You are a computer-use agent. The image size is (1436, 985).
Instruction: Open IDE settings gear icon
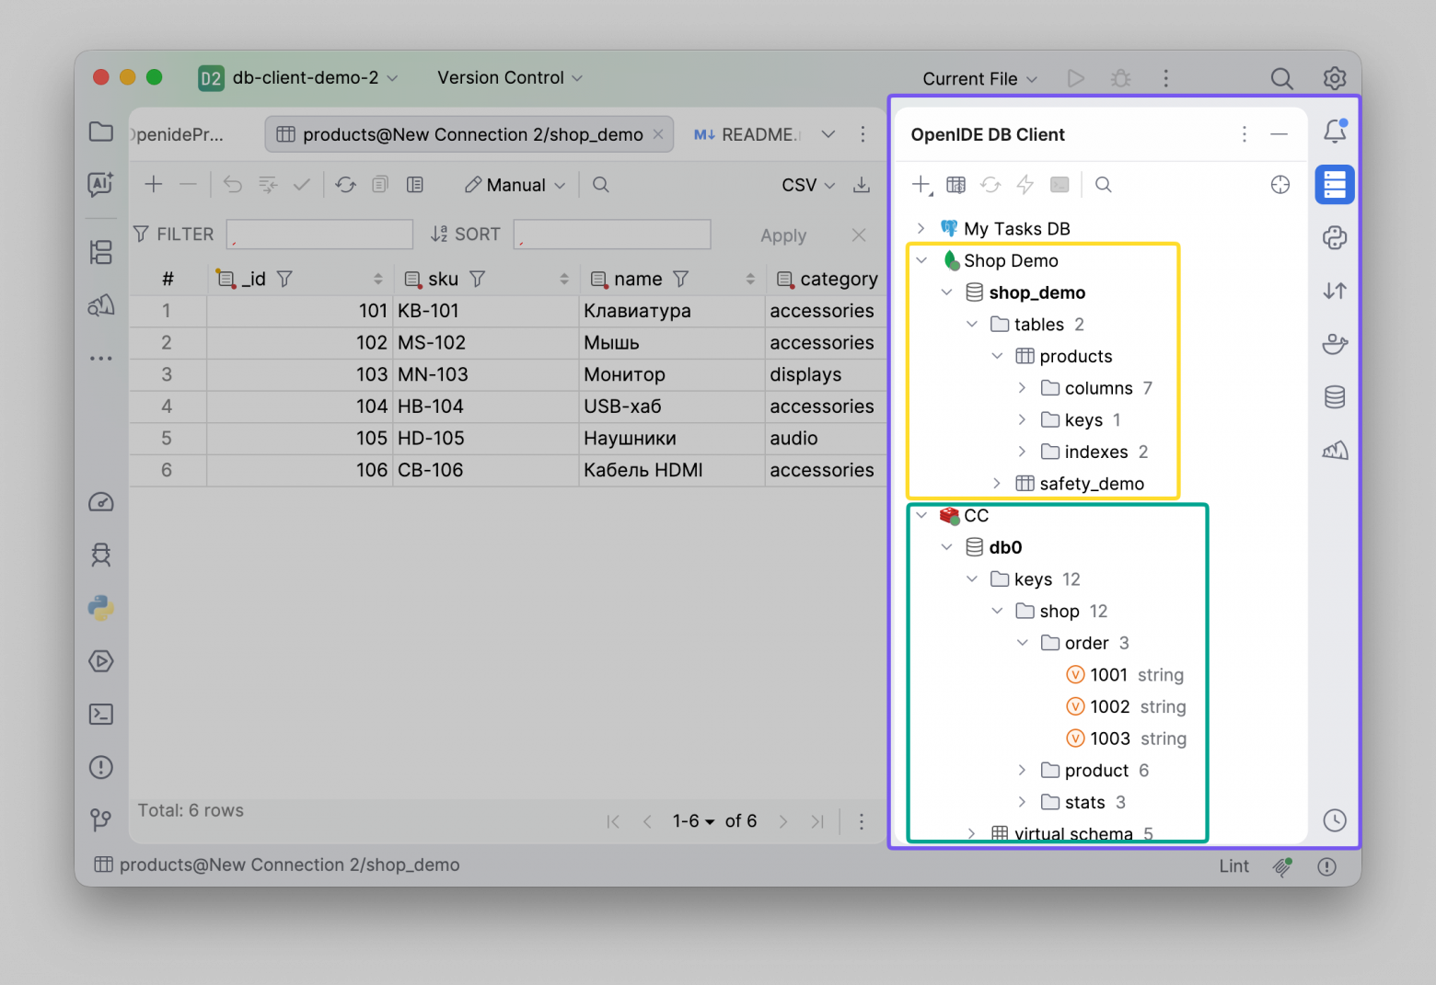click(x=1335, y=78)
